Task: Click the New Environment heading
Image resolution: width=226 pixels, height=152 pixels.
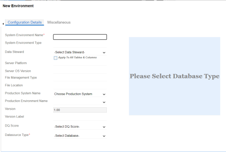Action: tap(18, 6)
